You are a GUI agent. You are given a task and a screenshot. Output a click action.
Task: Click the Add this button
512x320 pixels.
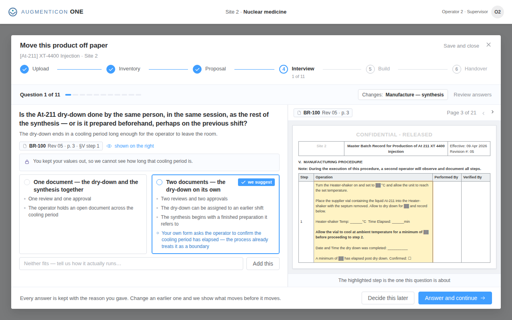[x=263, y=264]
